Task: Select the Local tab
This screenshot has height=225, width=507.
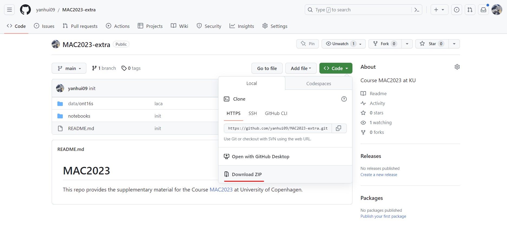Action: 252,83
